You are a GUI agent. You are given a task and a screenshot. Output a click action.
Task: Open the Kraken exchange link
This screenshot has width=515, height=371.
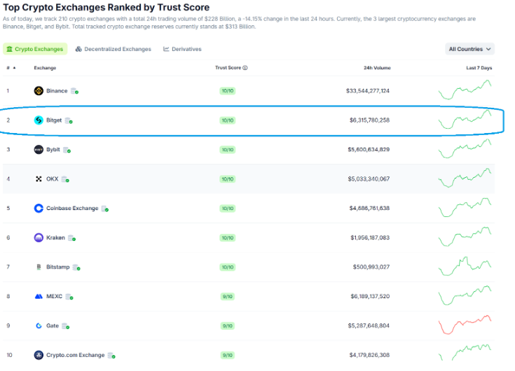(55, 237)
